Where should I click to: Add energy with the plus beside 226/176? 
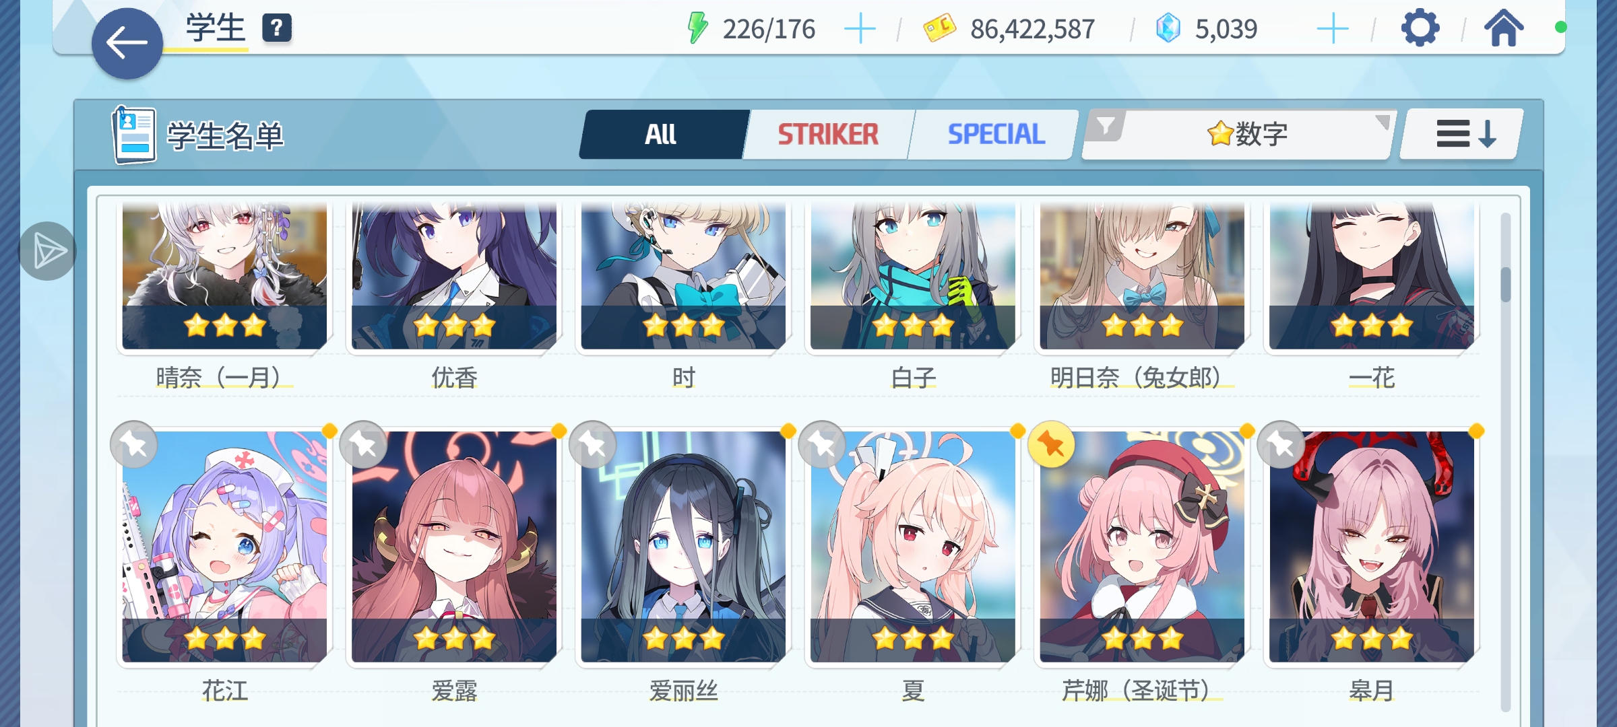click(860, 29)
